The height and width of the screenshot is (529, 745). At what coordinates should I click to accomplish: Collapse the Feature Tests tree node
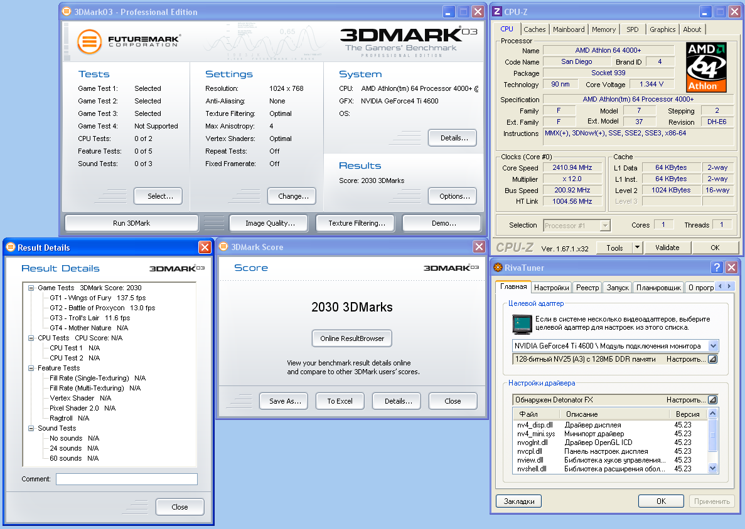click(31, 368)
